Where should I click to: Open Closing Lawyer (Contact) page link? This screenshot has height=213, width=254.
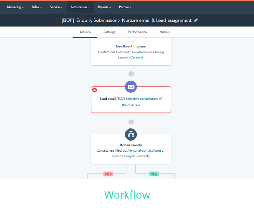(131, 156)
